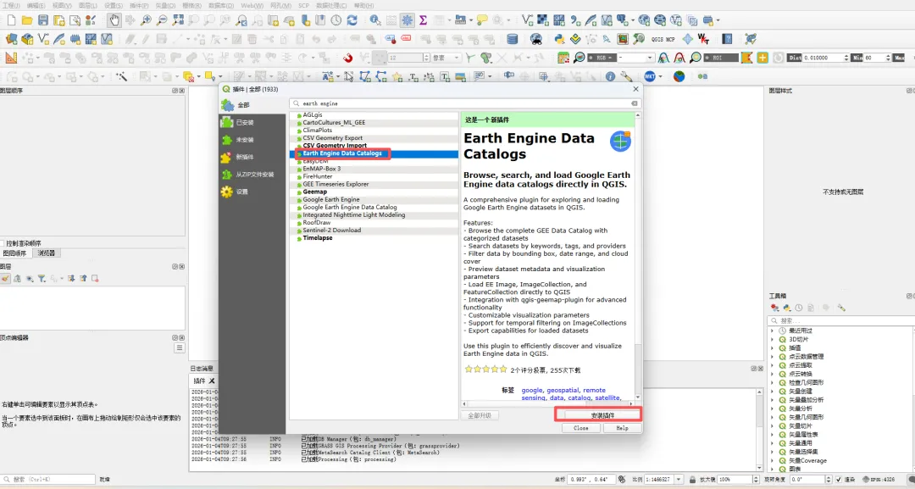This screenshot has height=489, width=915.
Task: Open the map scale 比例 dropdown
Action: pyautogui.click(x=679, y=479)
